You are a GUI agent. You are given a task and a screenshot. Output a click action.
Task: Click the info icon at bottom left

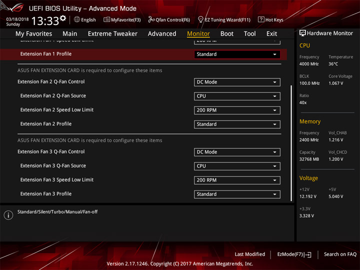(x=8, y=215)
